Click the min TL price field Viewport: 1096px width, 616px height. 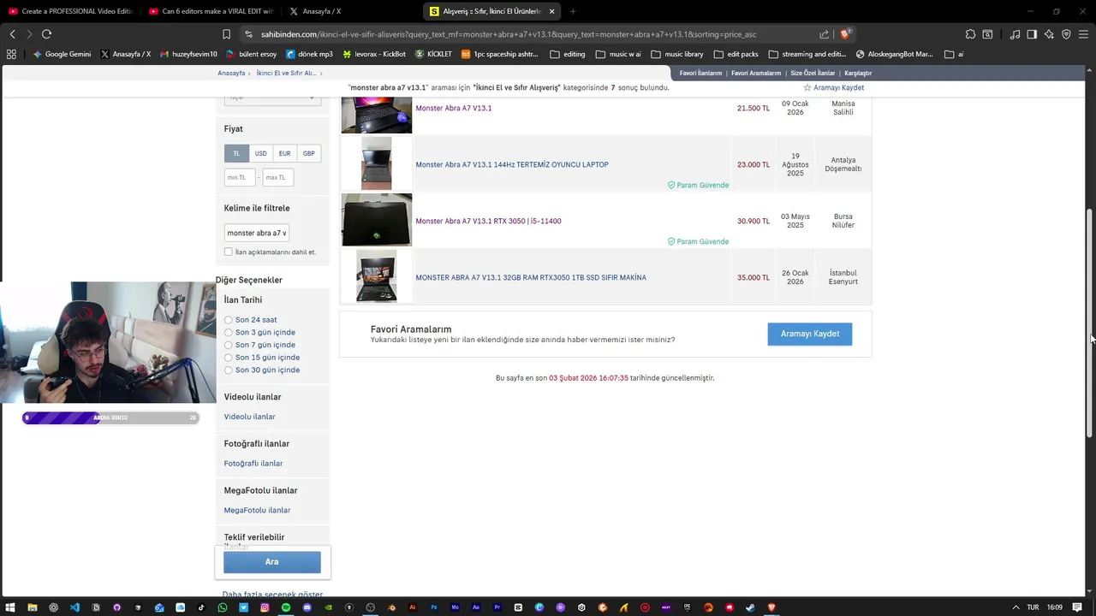pyautogui.click(x=240, y=177)
